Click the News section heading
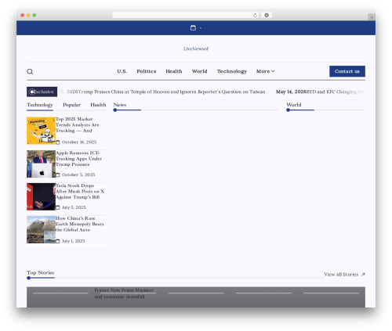The width and height of the screenshot is (392, 331). click(x=120, y=105)
